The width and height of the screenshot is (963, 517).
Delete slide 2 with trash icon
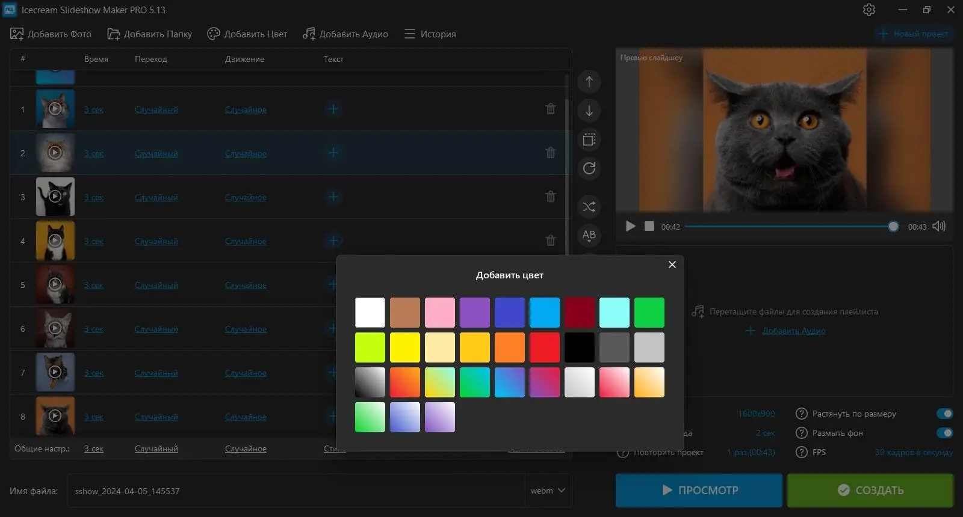[x=550, y=153]
